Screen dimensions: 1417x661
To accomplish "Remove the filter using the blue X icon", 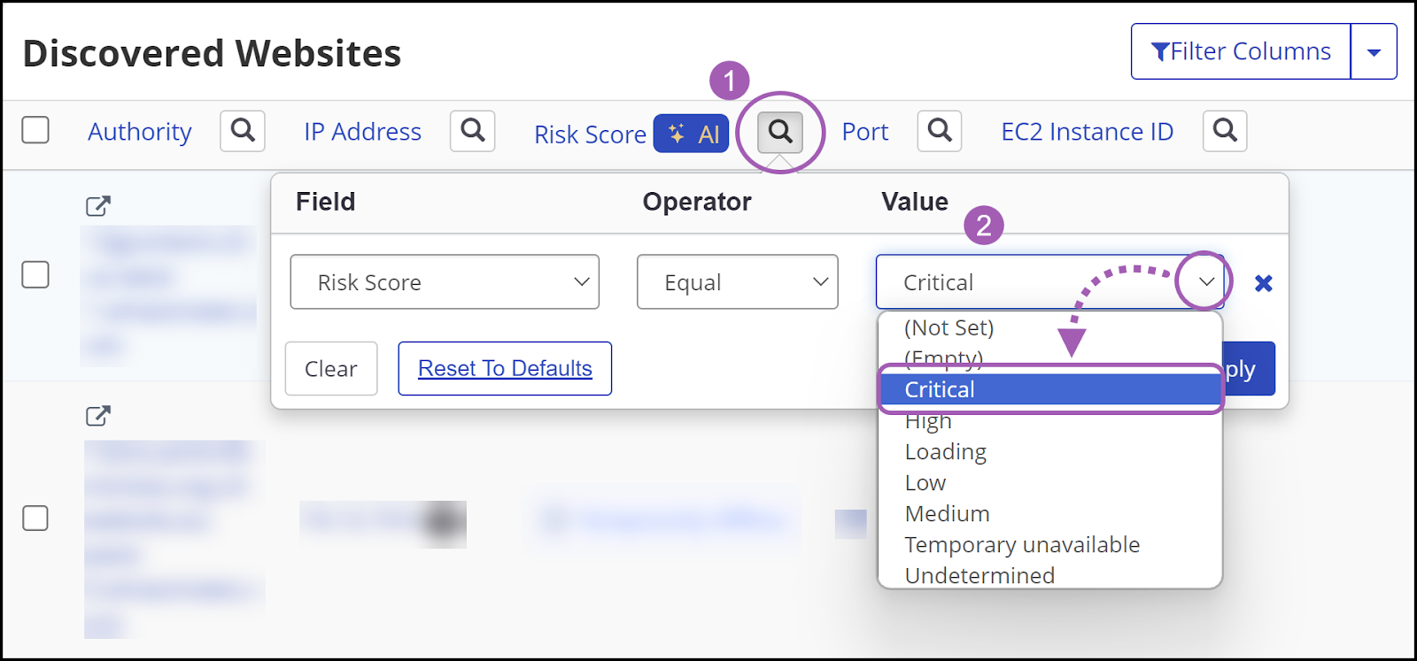I will coord(1264,283).
